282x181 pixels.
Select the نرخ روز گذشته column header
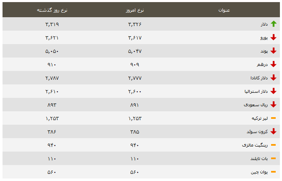pyautogui.click(x=52, y=10)
